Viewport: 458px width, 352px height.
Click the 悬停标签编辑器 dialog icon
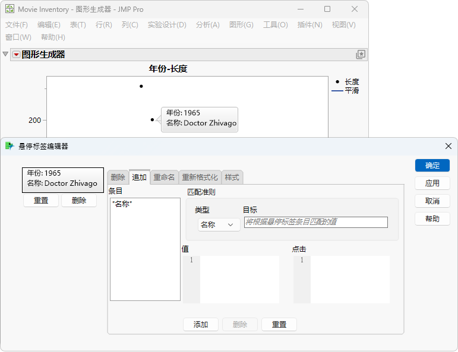tap(10, 146)
